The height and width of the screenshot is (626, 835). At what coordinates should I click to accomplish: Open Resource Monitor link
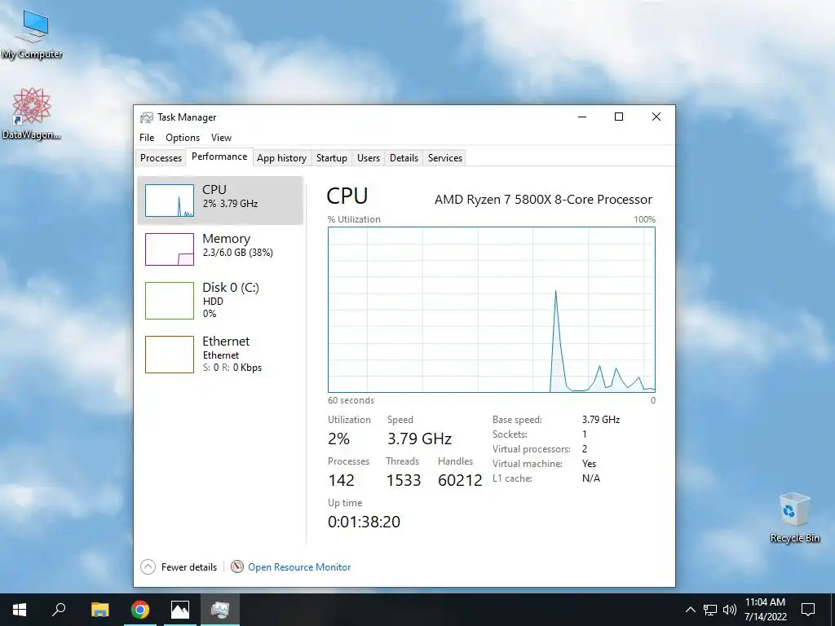[299, 567]
